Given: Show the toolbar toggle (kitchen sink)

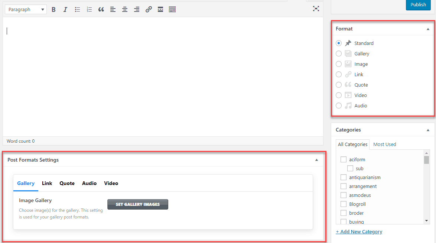Looking at the screenshot, I should 172,10.
